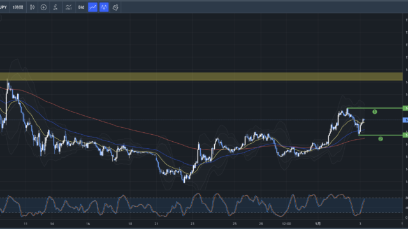Open the fx indicators menu

click(x=55, y=7)
